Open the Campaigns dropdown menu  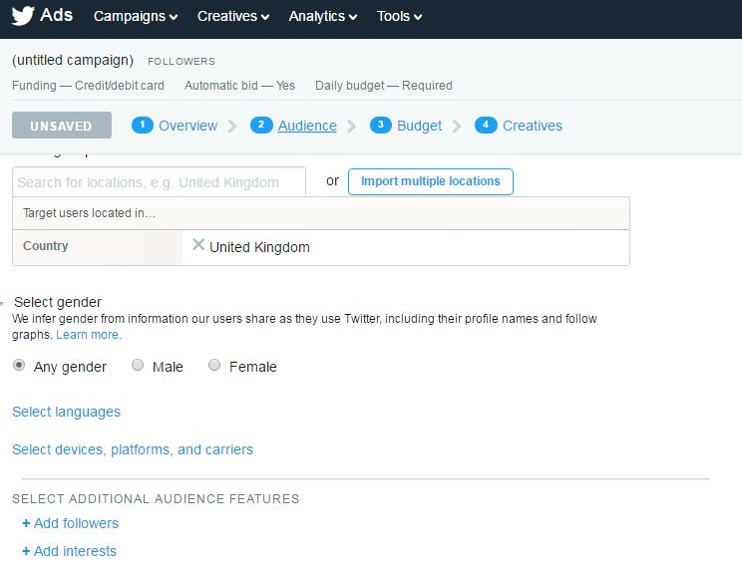coord(136,16)
